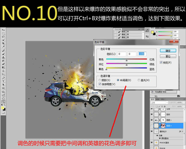Open the layer opacity 100% arrow
The width and height of the screenshot is (186, 149).
184,102
